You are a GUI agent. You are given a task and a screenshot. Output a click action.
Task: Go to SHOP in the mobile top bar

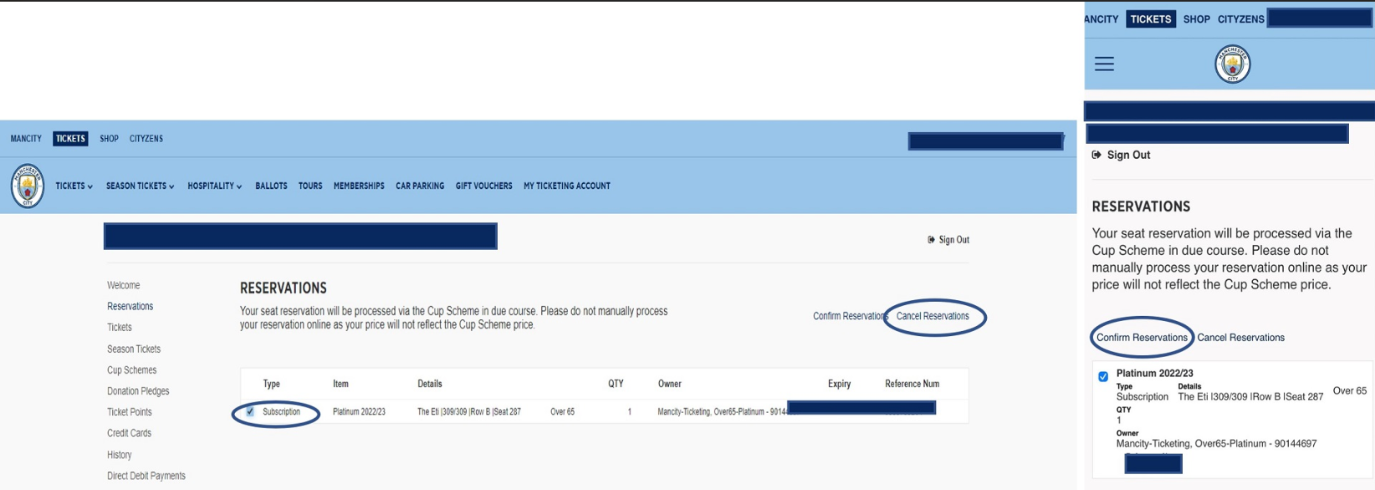coord(1197,19)
